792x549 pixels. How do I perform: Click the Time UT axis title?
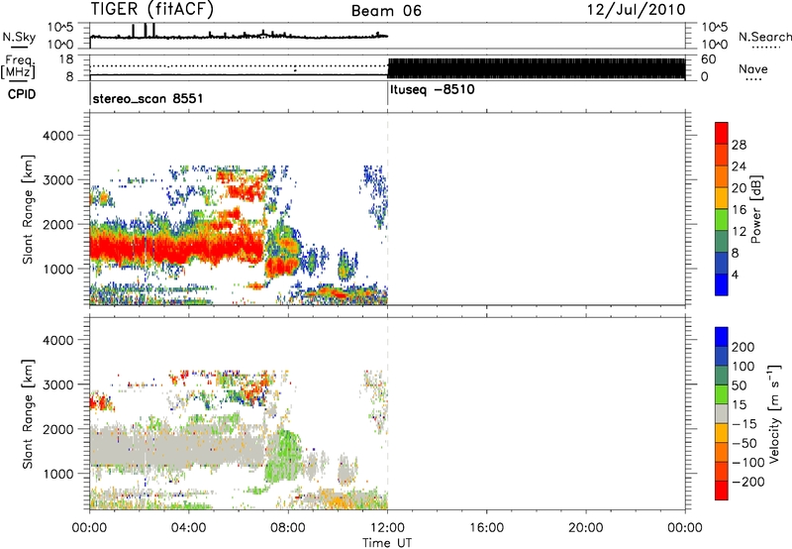point(387,543)
